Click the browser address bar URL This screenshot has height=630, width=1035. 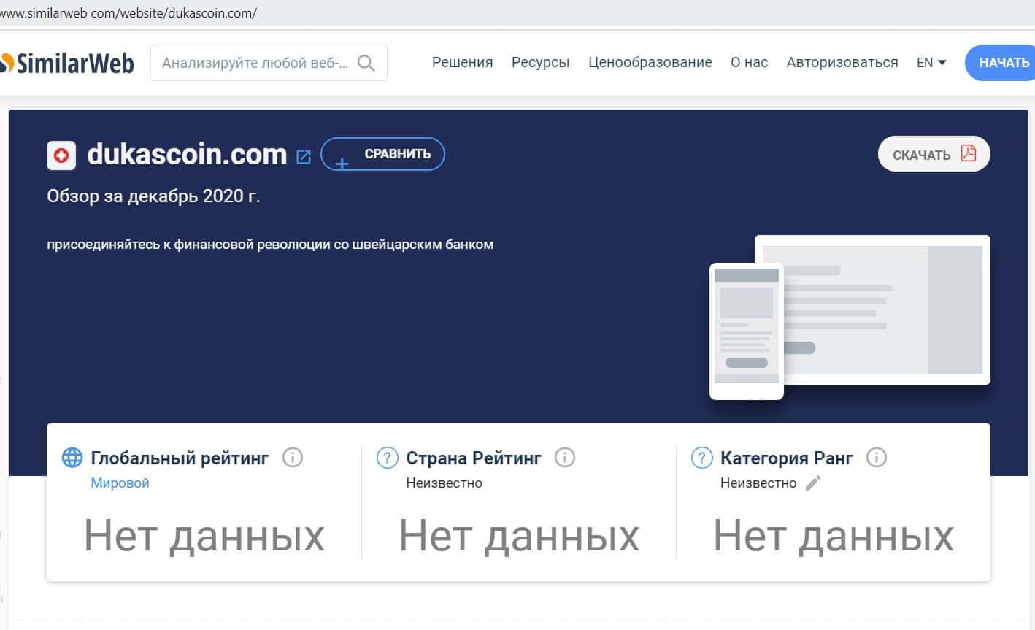click(x=128, y=12)
